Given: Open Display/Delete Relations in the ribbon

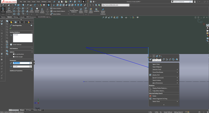Looking at the screenshot, I should [74, 10].
